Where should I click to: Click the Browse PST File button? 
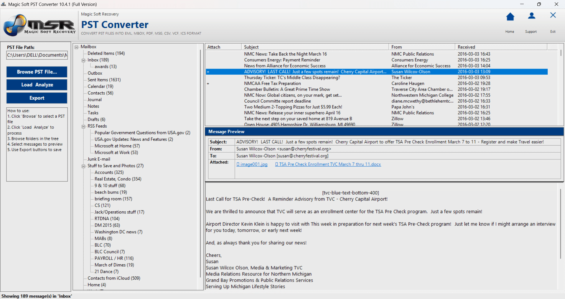pos(37,72)
